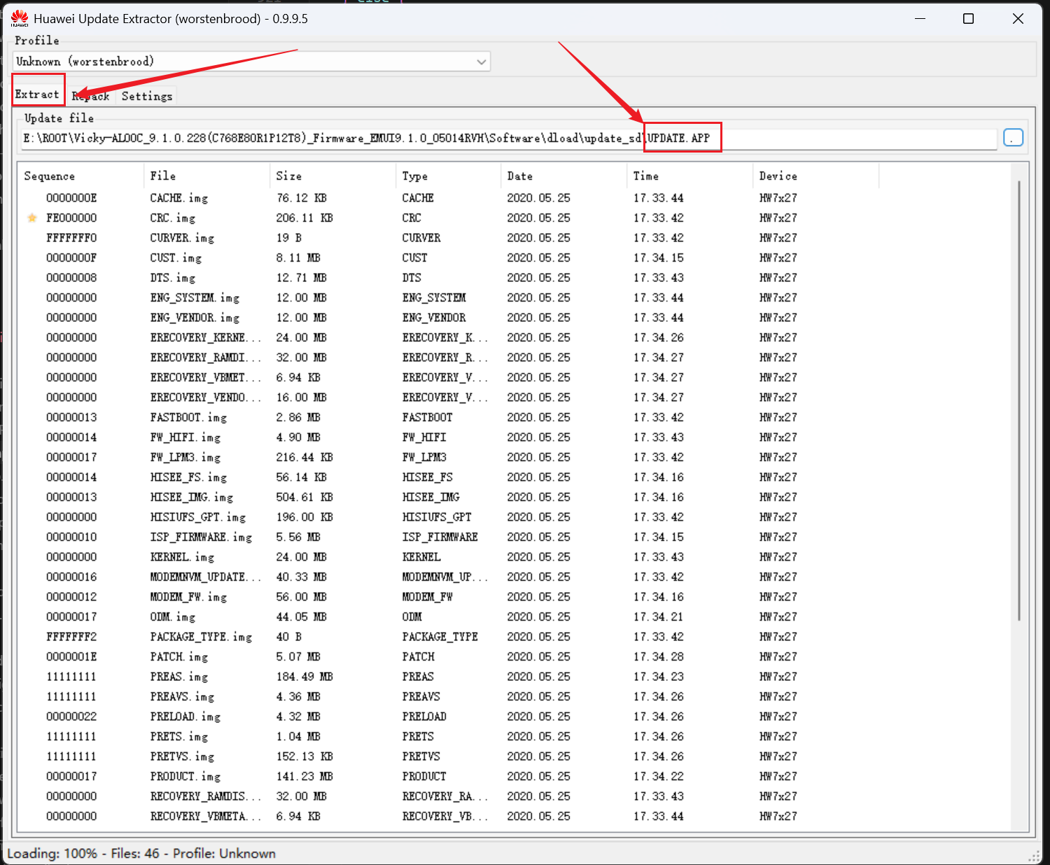Click the Huawei logo in title bar

point(20,19)
